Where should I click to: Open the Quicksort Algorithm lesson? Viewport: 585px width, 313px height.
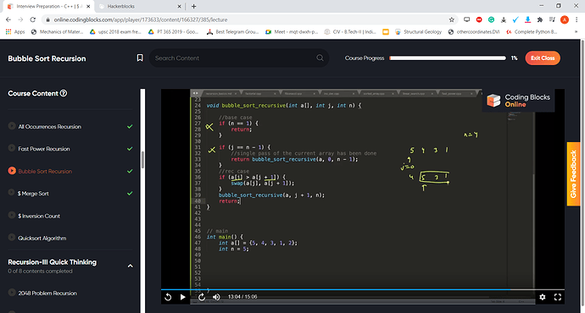pyautogui.click(x=42, y=239)
